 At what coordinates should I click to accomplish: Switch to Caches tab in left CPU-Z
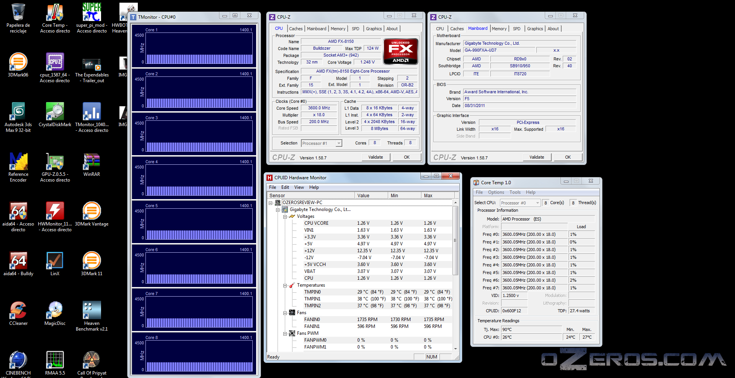click(296, 29)
